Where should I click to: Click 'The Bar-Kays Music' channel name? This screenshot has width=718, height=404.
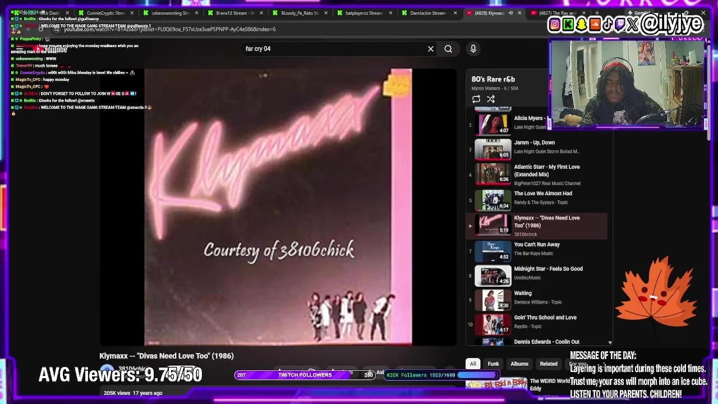click(533, 254)
